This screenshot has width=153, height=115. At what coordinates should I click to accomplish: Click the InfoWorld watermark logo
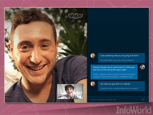(x=134, y=110)
